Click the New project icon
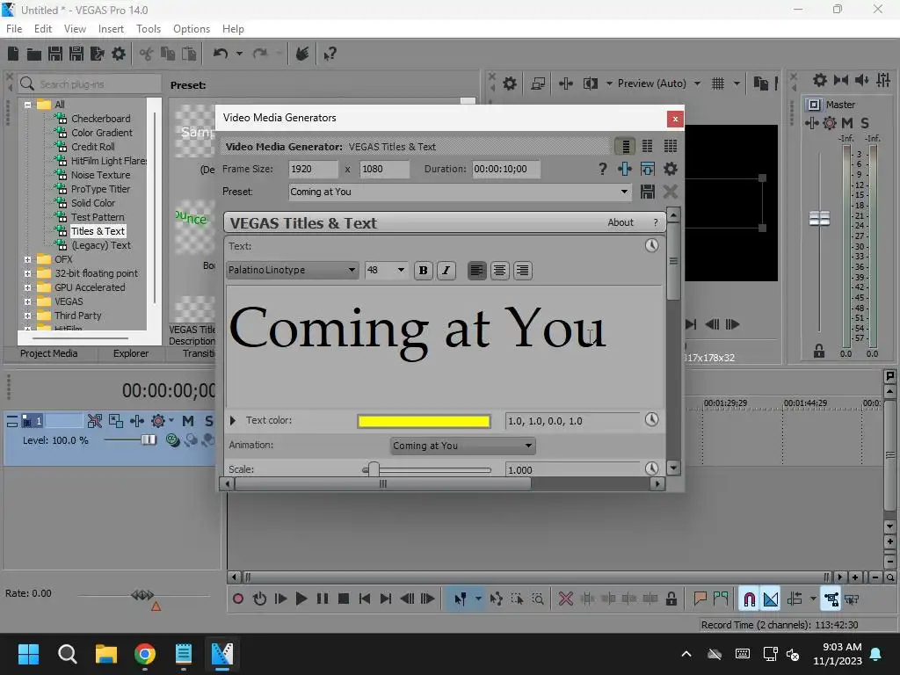 pos(13,54)
